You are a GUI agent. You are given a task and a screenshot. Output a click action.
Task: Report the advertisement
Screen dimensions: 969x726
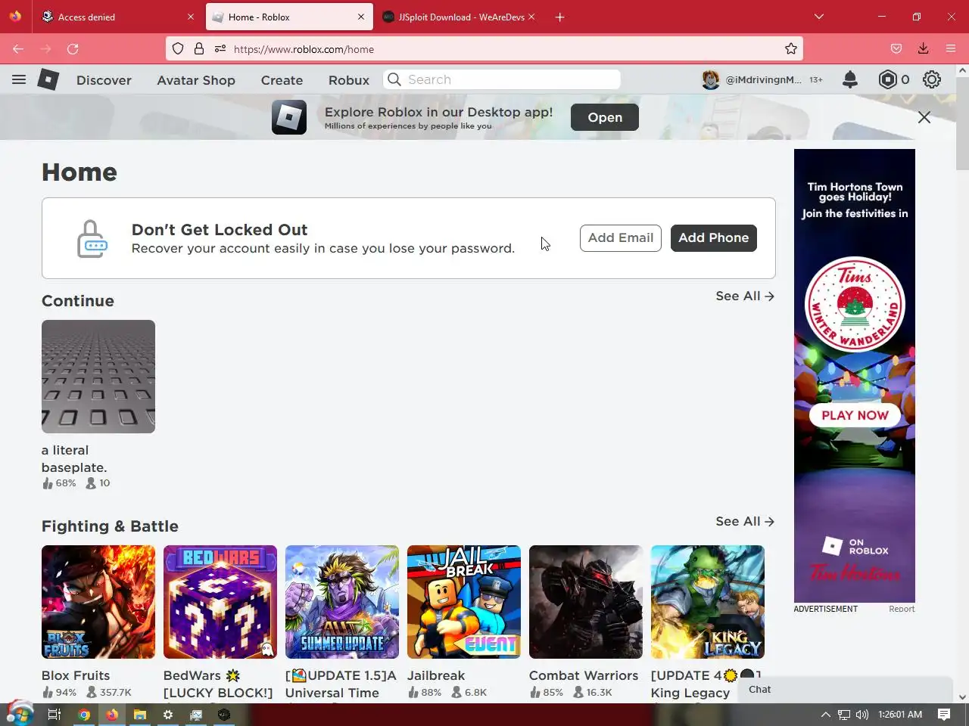coord(902,609)
